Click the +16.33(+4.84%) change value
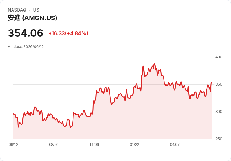Image resolution: width=231 pixels, height=161 pixels. point(68,33)
